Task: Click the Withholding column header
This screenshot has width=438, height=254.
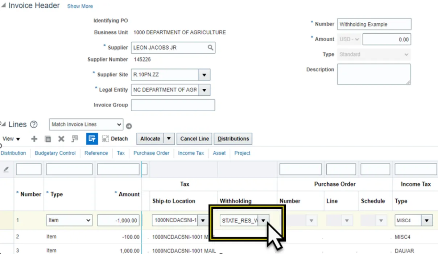Action: coord(236,201)
